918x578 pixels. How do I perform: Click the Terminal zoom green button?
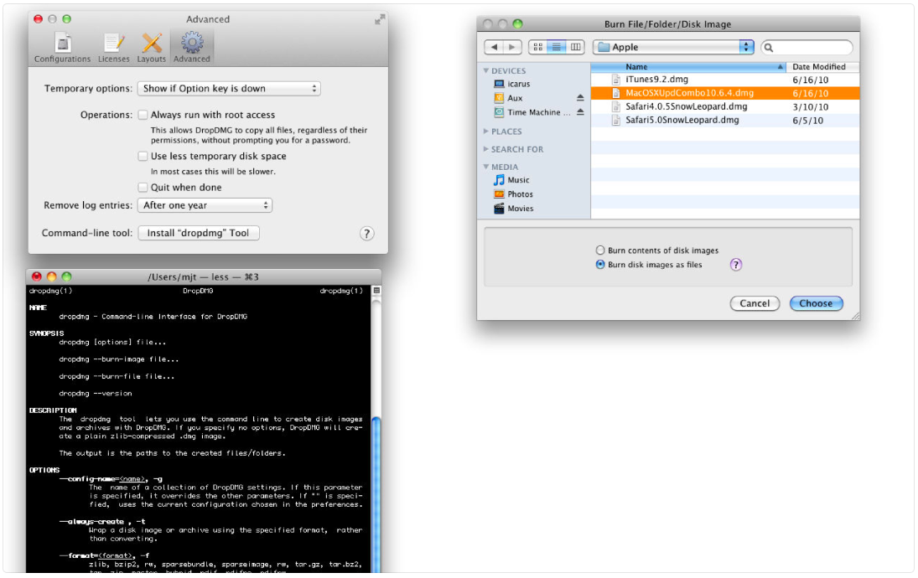click(x=67, y=276)
